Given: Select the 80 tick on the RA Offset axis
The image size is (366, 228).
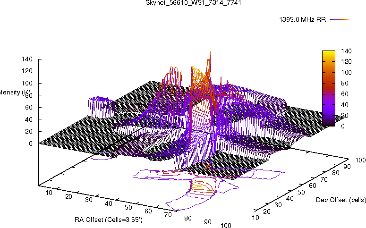Looking at the screenshot, I should (188, 218).
